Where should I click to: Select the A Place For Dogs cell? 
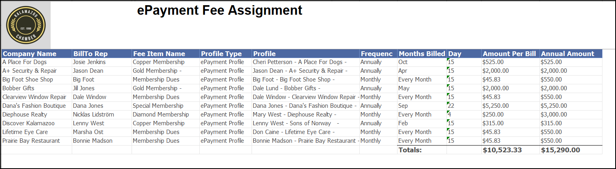[x=25, y=62]
